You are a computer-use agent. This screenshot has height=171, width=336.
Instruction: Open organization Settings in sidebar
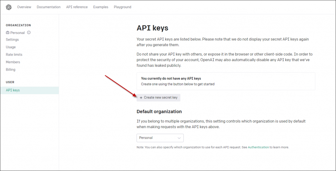pos(12,40)
